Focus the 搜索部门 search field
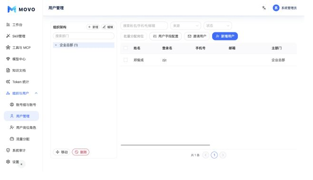Screen dimensions: 313x180 [84, 36]
